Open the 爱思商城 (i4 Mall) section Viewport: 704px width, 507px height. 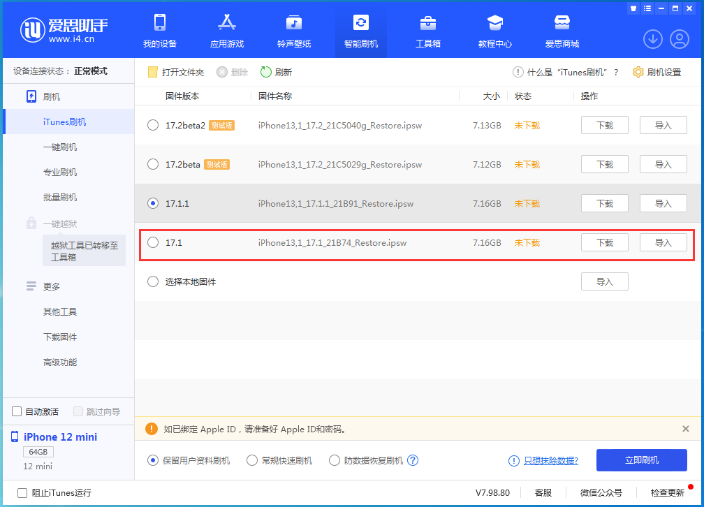click(562, 31)
